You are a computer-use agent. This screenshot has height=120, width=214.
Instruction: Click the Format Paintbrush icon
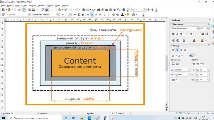click(66, 10)
